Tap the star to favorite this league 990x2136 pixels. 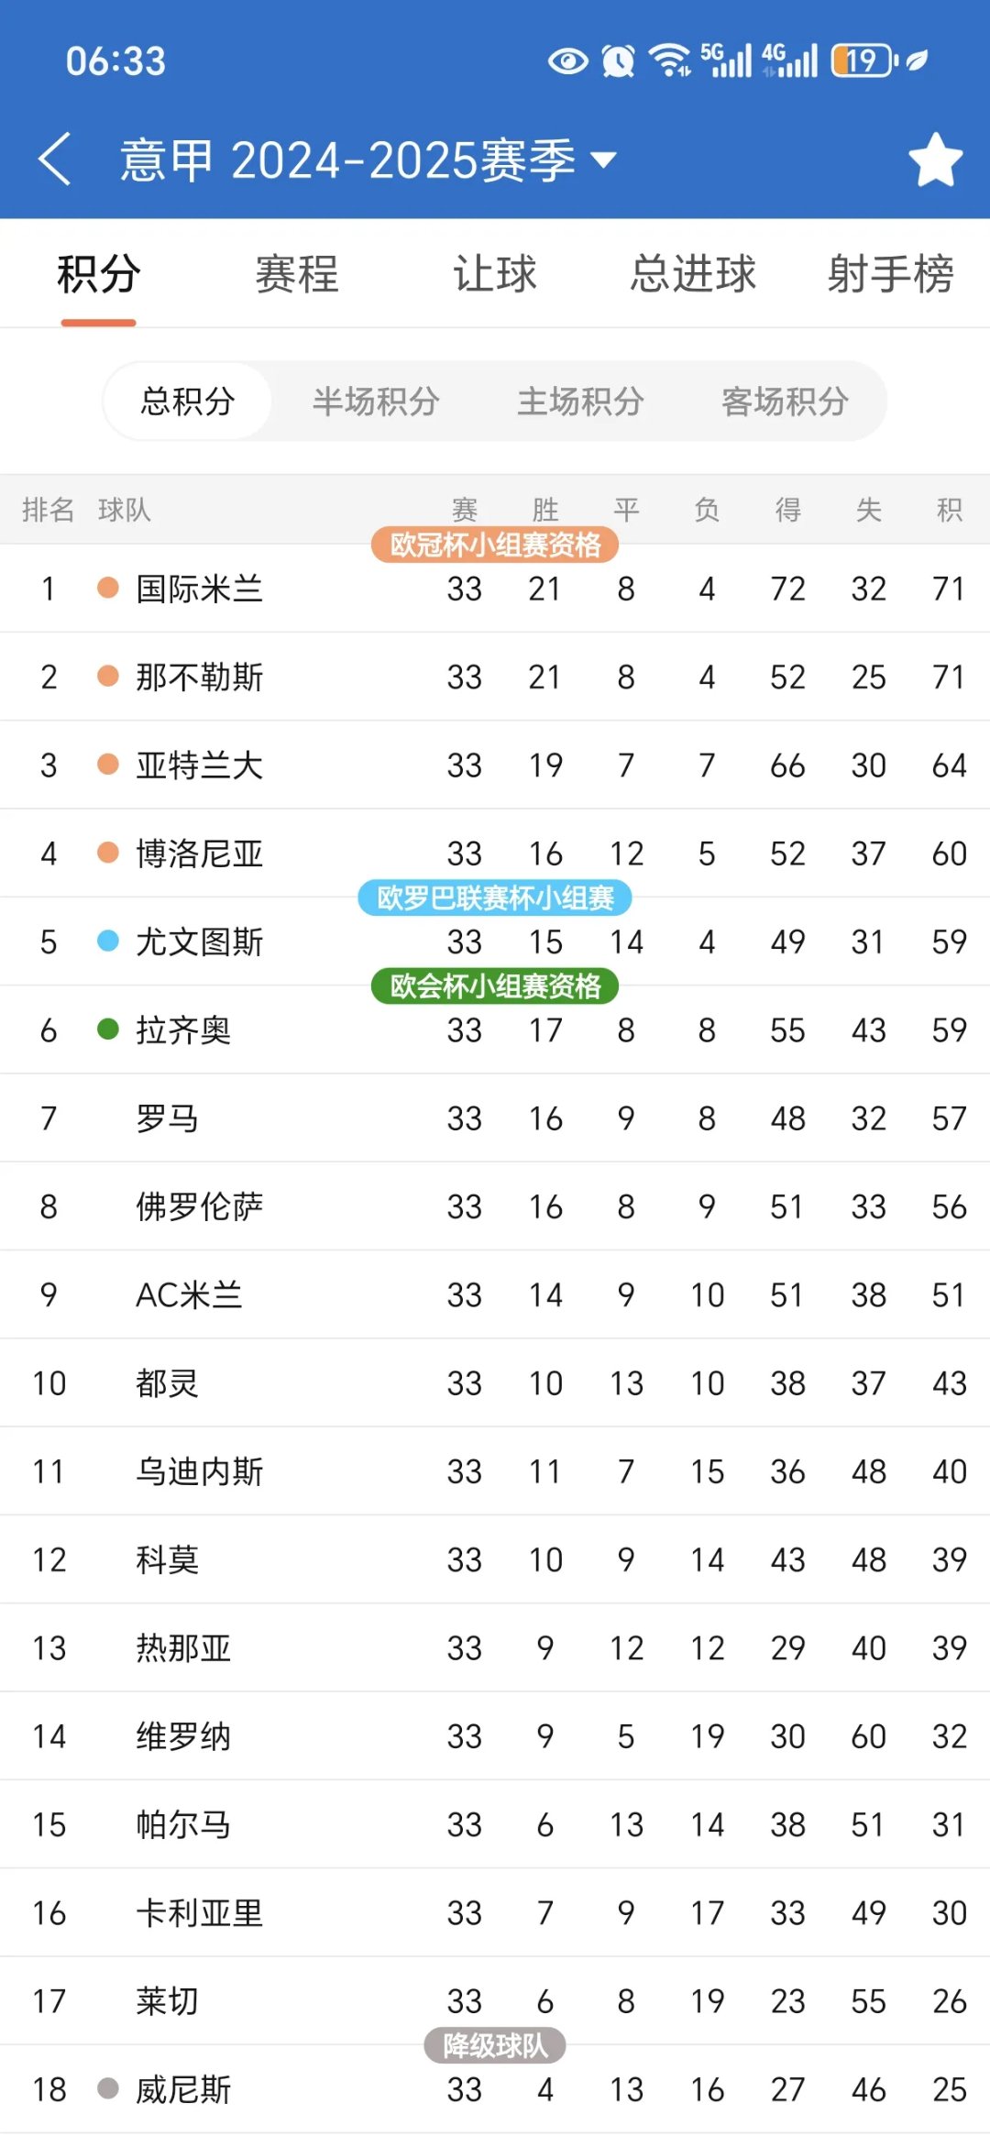[936, 158]
